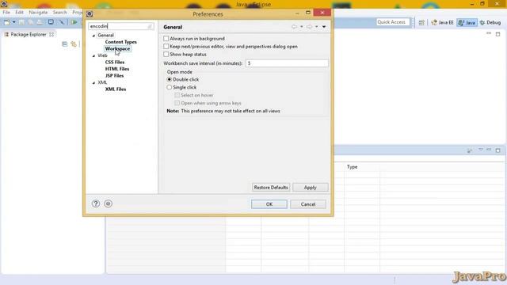Select XML Files preference page
This screenshot has height=285, width=507.
(x=116, y=89)
